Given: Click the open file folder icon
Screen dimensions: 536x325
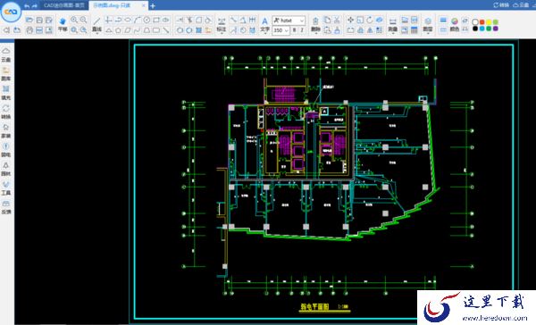Looking at the screenshot, I should tap(29, 21).
